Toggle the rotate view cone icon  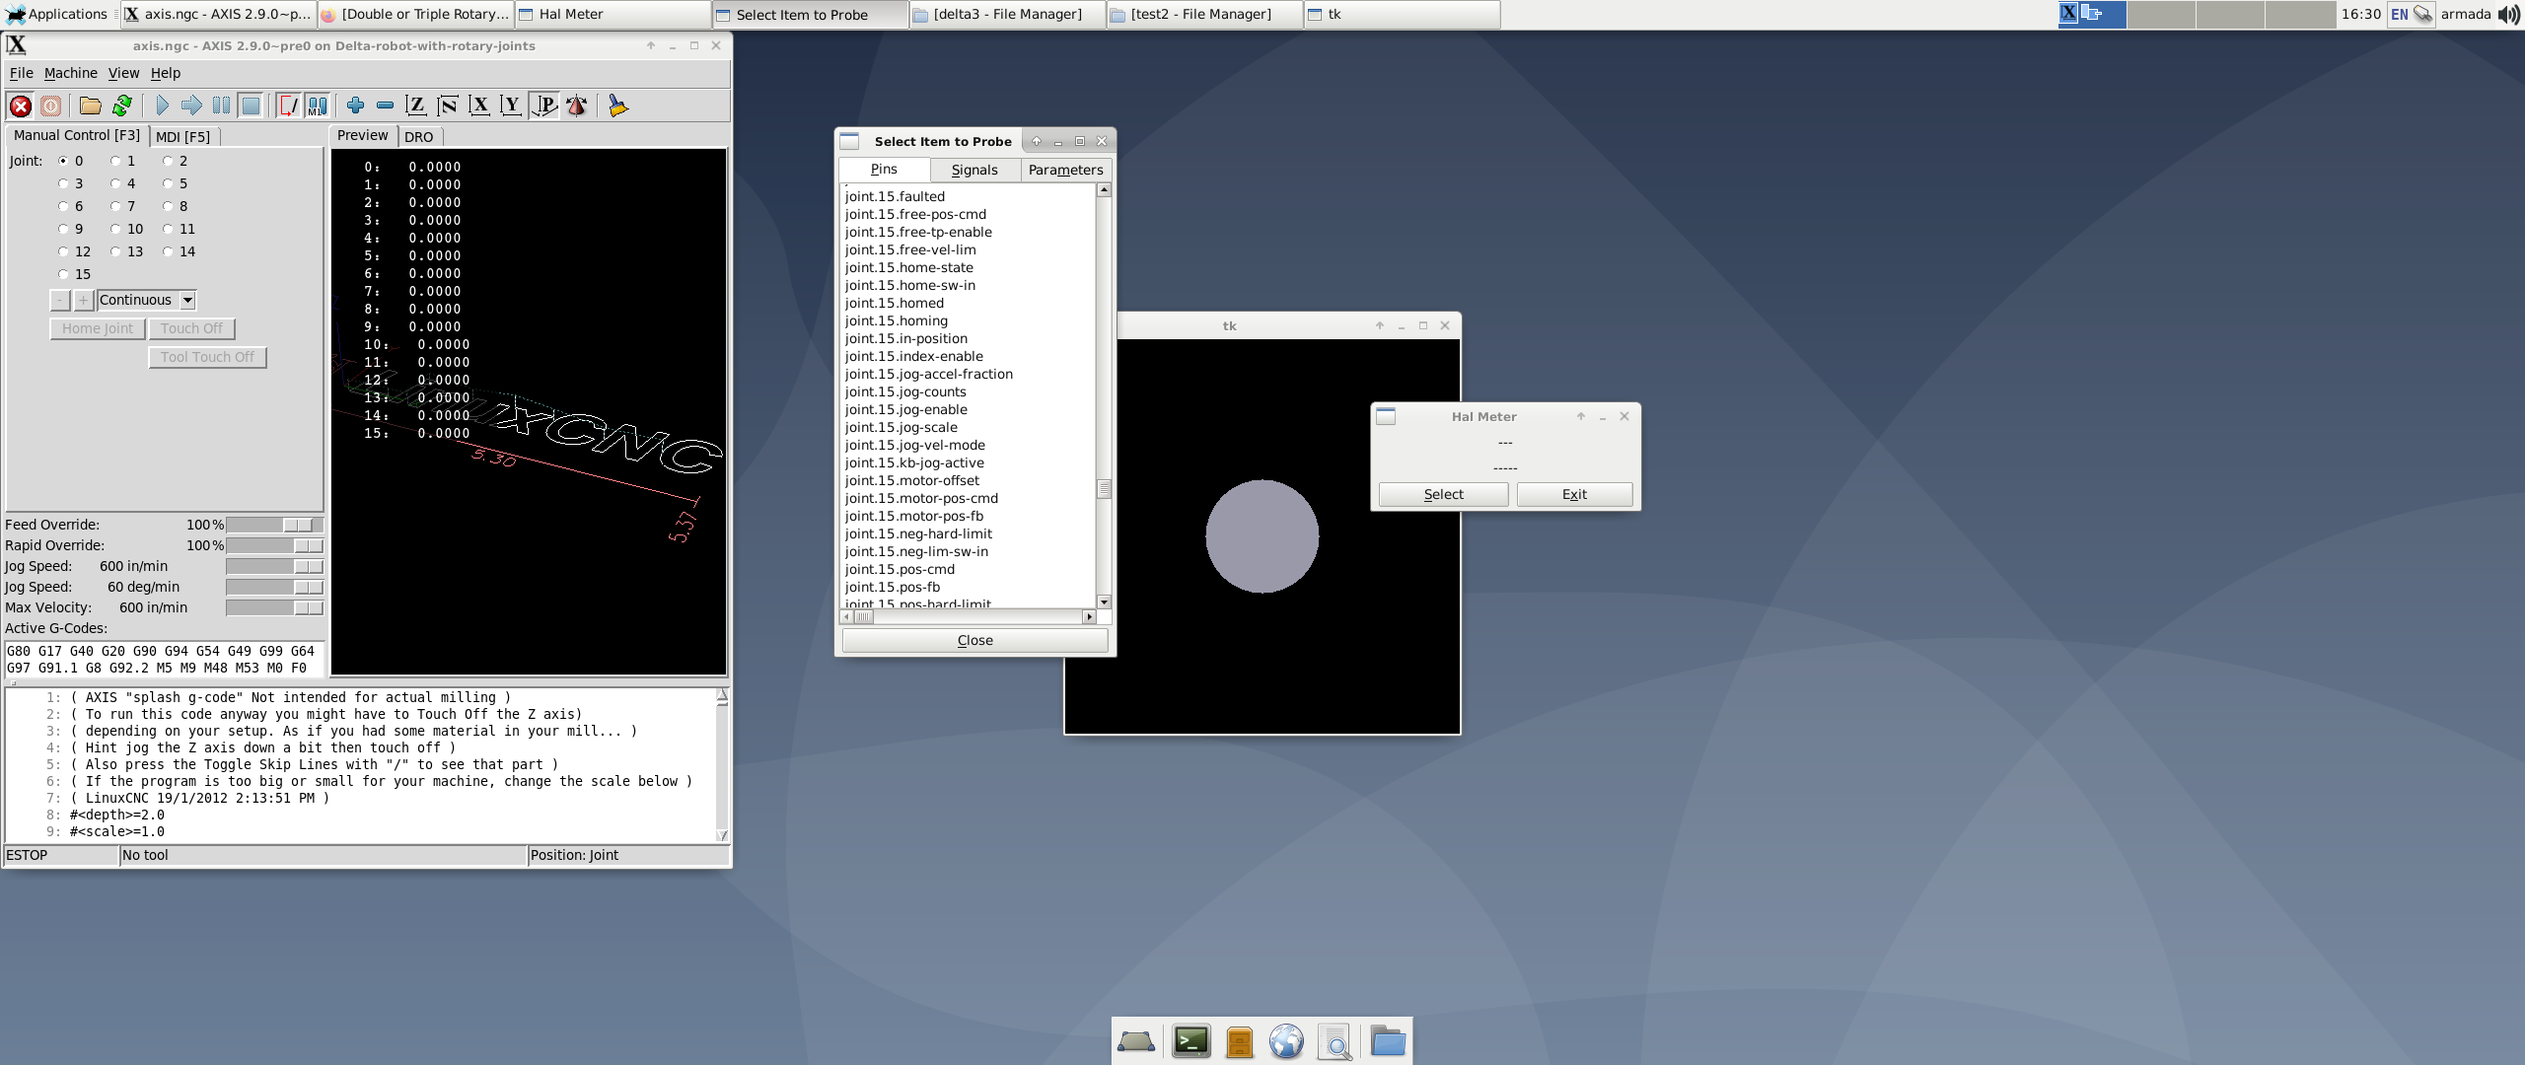(577, 106)
